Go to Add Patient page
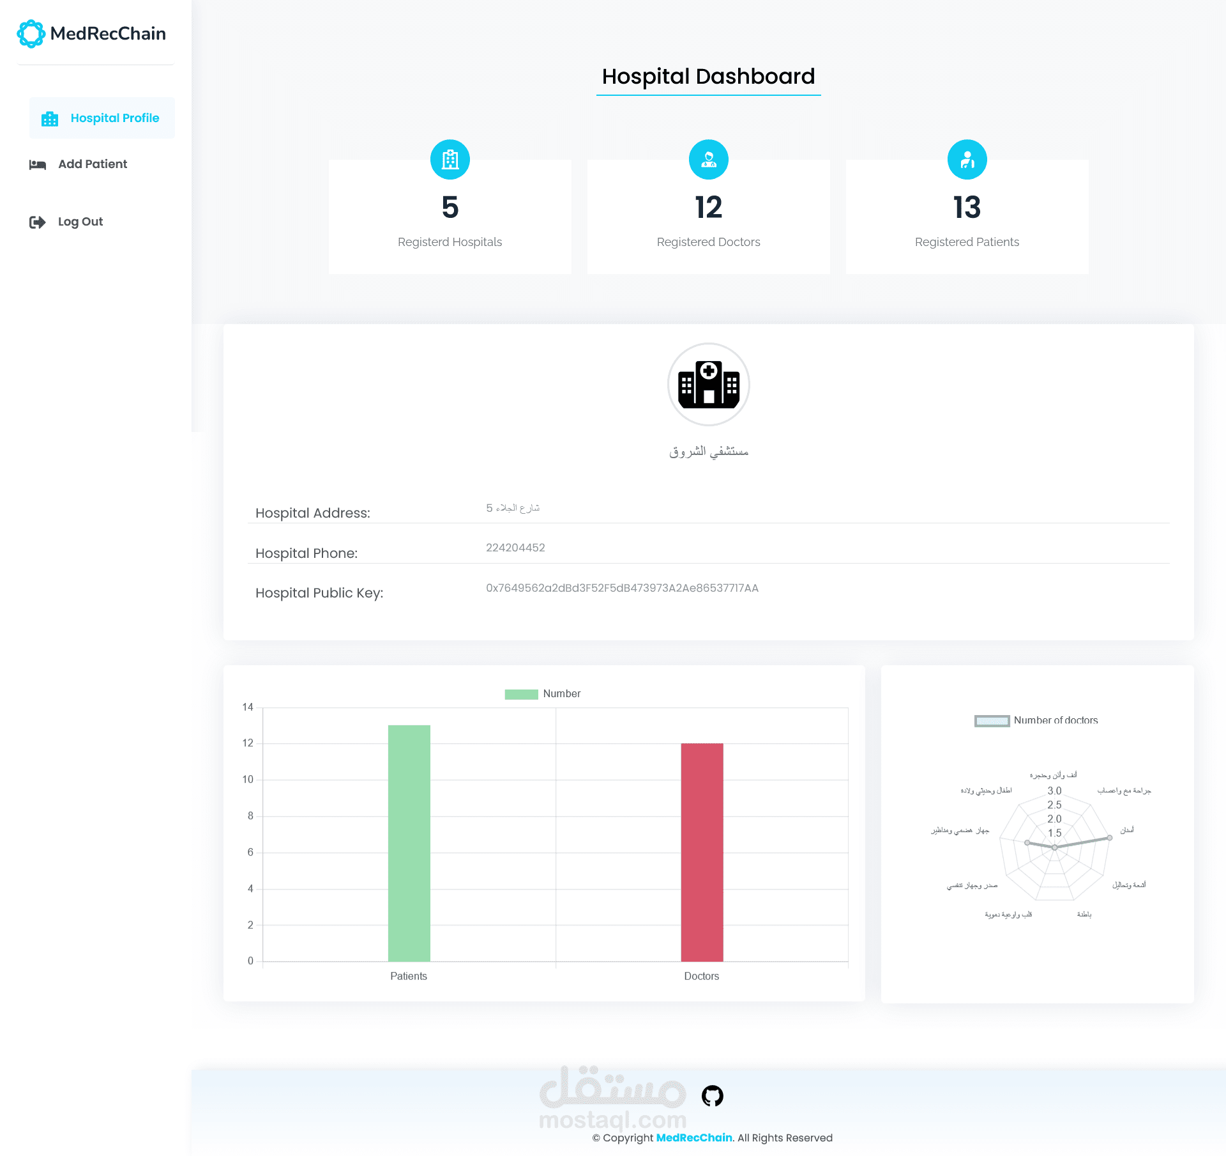1226x1156 pixels. pos(93,164)
